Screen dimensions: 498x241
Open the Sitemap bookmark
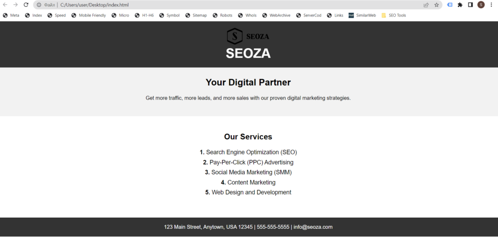[196, 15]
